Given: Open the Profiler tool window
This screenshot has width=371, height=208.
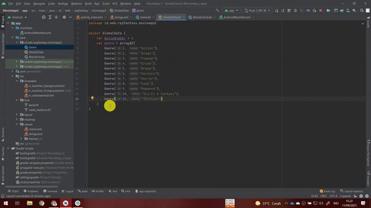Looking at the screenshot, I should pyautogui.click(x=98, y=191).
